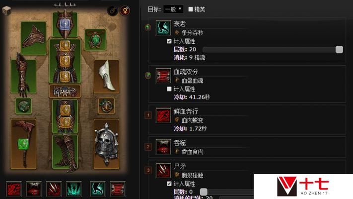Toggle the 精英 checkbox
Screen dimensions: 353x199
tap(191, 9)
